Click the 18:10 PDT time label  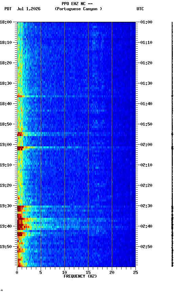click(x=6, y=43)
